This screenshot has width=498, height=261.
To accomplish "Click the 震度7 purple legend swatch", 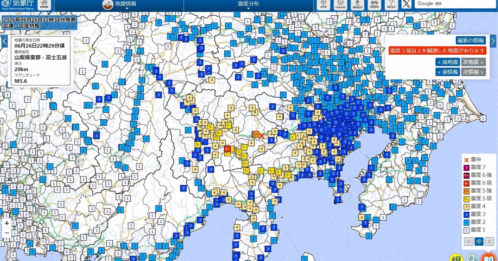I will 466,167.
